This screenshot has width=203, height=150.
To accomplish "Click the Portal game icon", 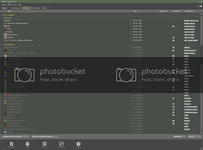I will click(x=5, y=115).
